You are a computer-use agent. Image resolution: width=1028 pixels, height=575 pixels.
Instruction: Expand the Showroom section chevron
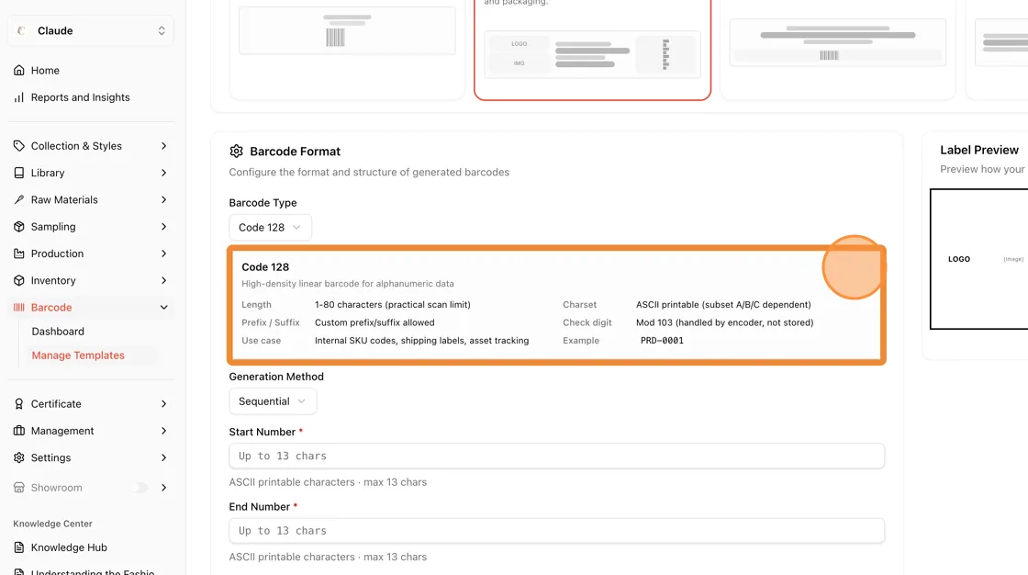pyautogui.click(x=164, y=488)
